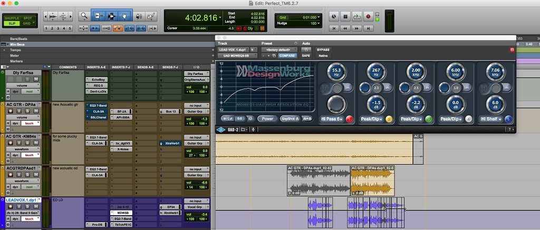Select the Zoomer tool

pyautogui.click(x=84, y=16)
